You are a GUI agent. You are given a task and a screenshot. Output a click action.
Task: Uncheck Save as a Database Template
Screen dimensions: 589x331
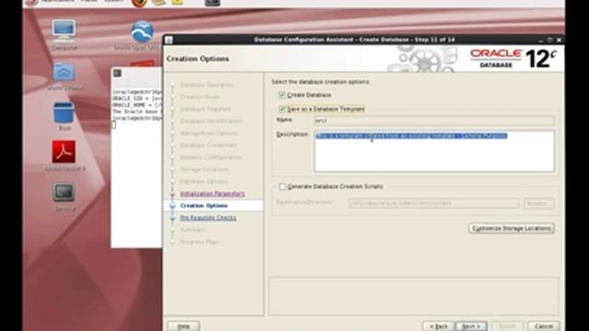283,108
